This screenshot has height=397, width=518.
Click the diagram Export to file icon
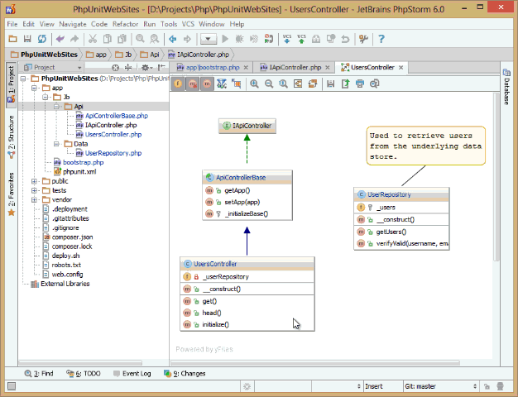[345, 84]
